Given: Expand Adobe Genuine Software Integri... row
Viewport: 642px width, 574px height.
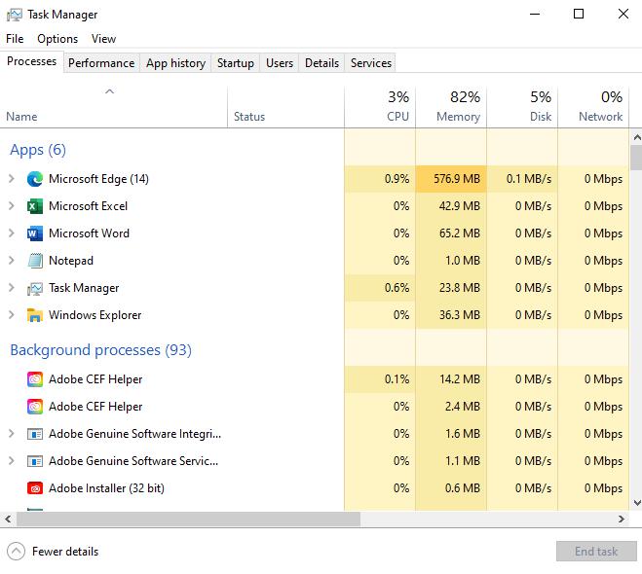Looking at the screenshot, I should [12, 433].
